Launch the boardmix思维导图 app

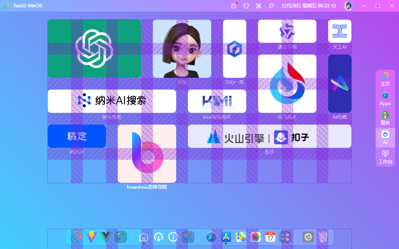[147, 153]
